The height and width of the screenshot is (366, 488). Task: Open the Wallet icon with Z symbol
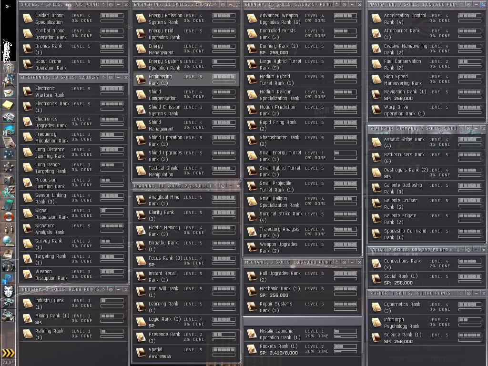coord(9,191)
